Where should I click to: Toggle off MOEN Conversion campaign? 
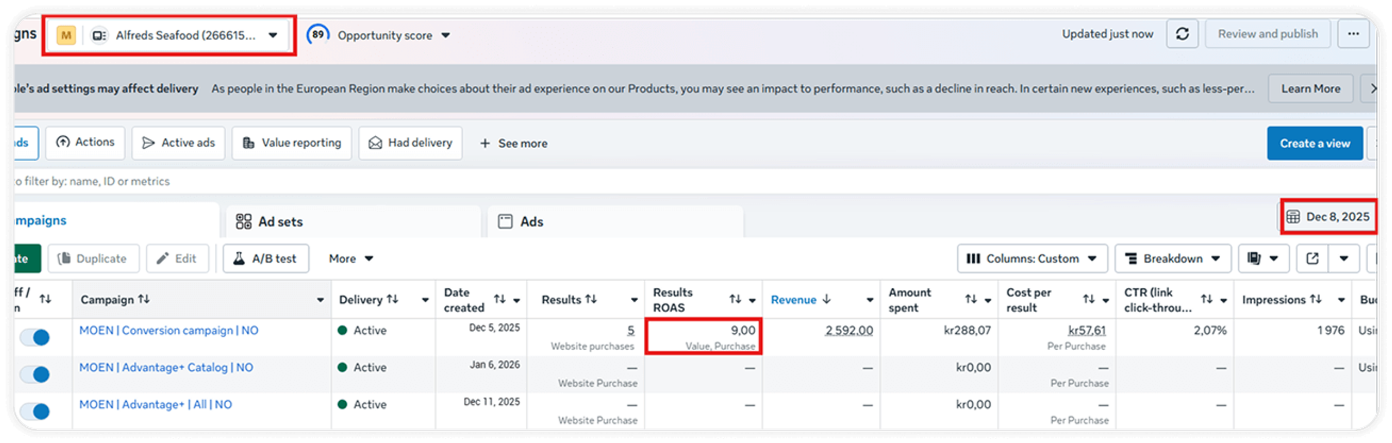[35, 337]
